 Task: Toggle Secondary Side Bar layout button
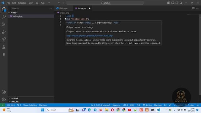click(177, 3)
